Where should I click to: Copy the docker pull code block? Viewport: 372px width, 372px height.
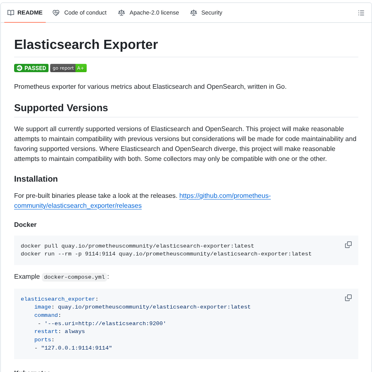point(348,245)
